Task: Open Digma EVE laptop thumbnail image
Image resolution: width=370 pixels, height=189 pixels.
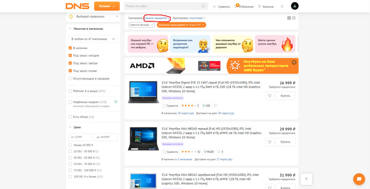Action: coord(143,92)
